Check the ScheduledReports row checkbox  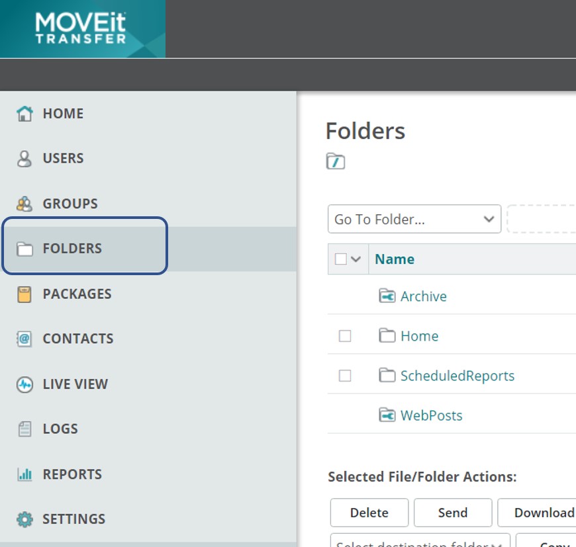344,375
